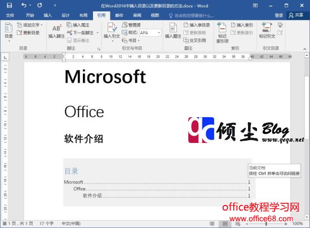
Task: Click the 软件介绍 entry in the TOC
Action: point(92,195)
